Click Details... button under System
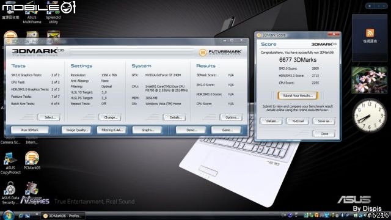 click(x=175, y=117)
